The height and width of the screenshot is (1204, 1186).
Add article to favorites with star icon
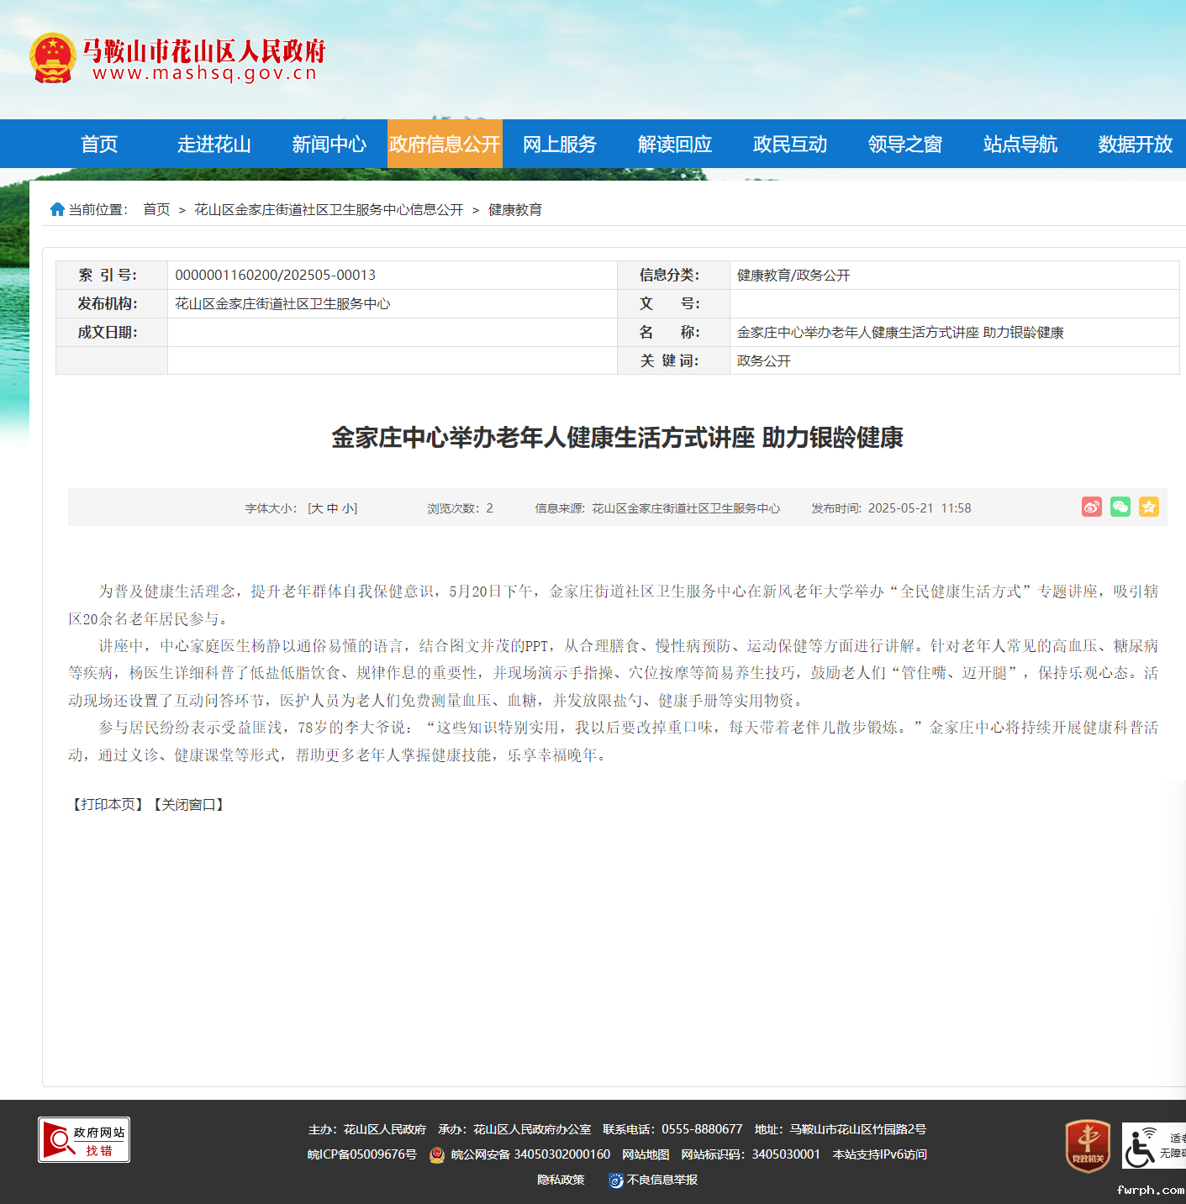point(1149,507)
